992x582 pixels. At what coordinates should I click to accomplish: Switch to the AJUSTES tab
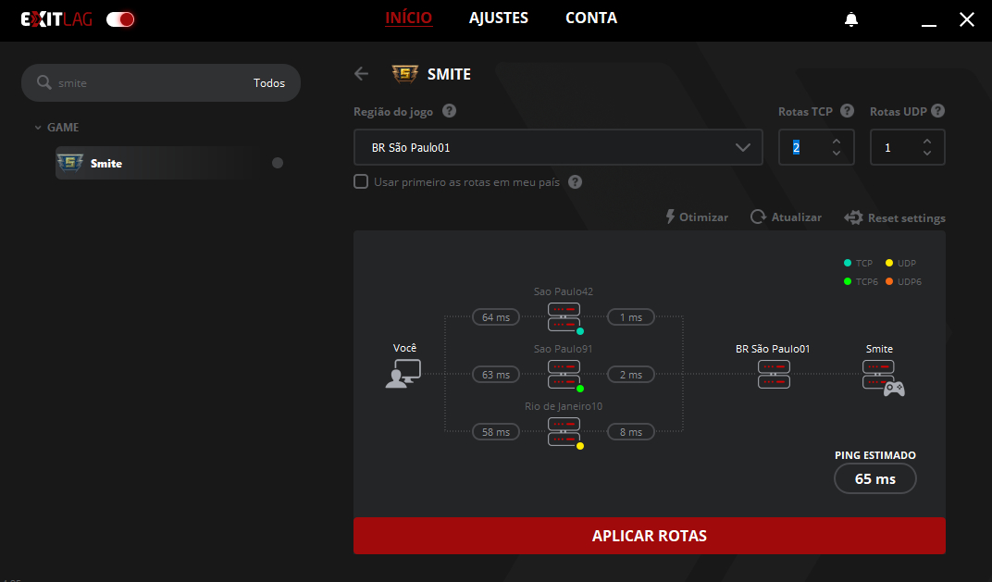498,19
